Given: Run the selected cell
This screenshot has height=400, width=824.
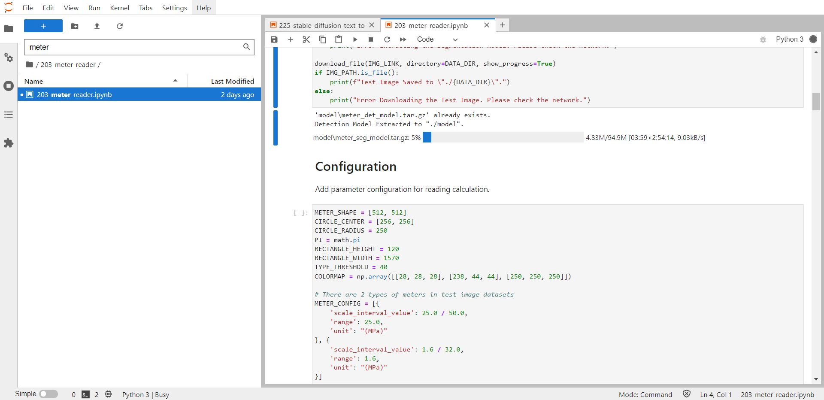Looking at the screenshot, I should point(355,39).
